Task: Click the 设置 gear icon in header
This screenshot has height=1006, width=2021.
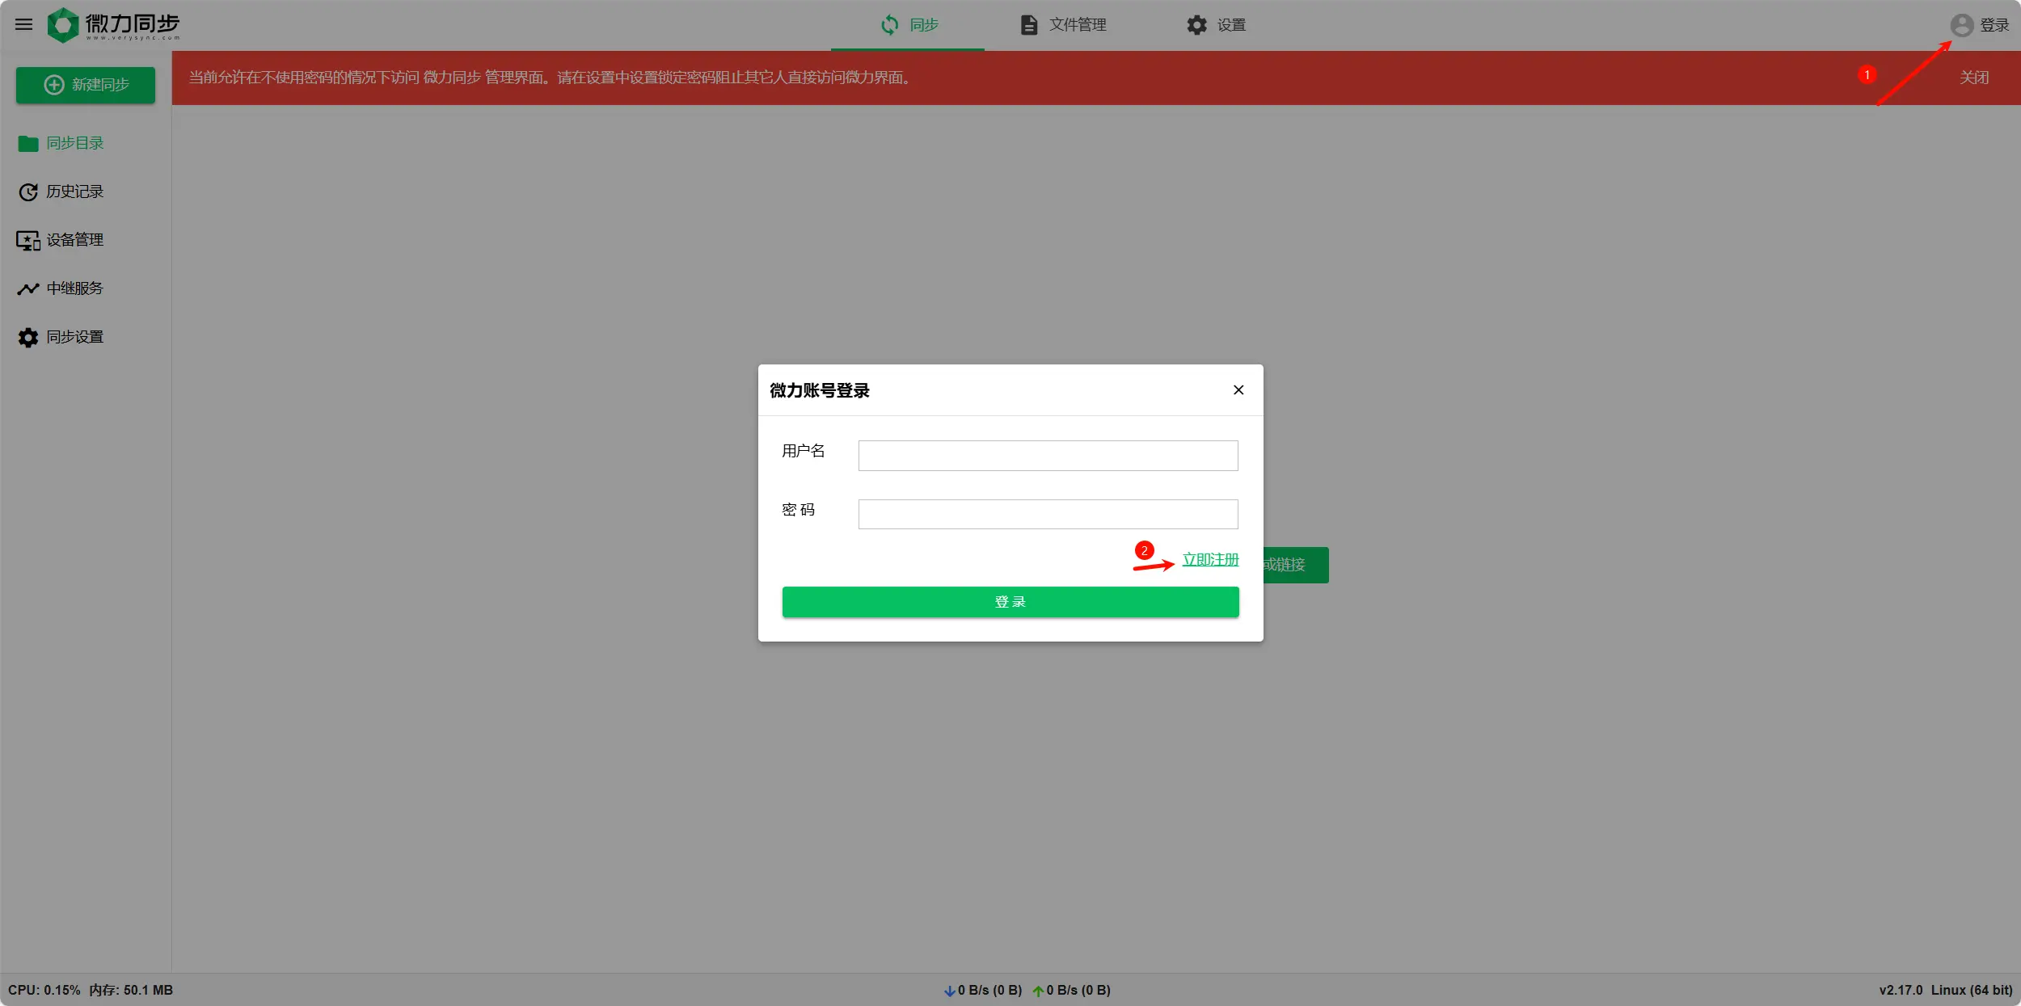Action: point(1196,25)
